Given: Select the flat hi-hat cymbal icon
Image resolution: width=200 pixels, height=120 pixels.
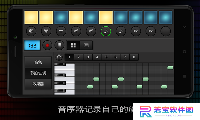Looking at the screenshot, I should point(61,31).
